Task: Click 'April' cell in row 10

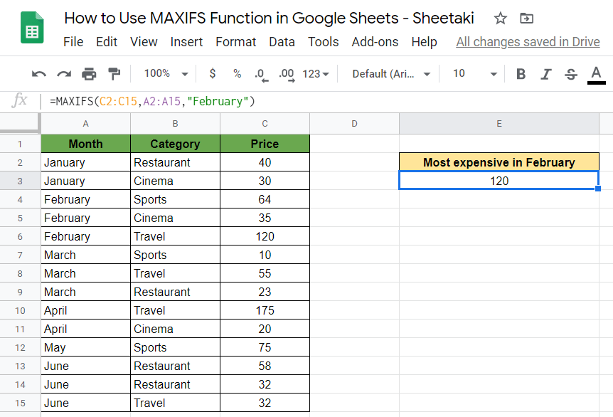Action: click(x=85, y=310)
